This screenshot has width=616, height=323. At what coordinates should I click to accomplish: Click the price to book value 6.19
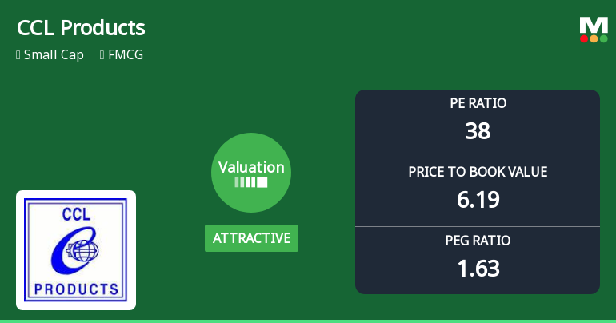click(478, 199)
